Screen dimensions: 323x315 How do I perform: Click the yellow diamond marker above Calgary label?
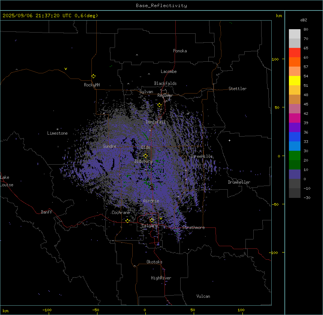tap(152, 220)
